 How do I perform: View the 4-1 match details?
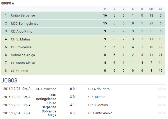point(72,105)
